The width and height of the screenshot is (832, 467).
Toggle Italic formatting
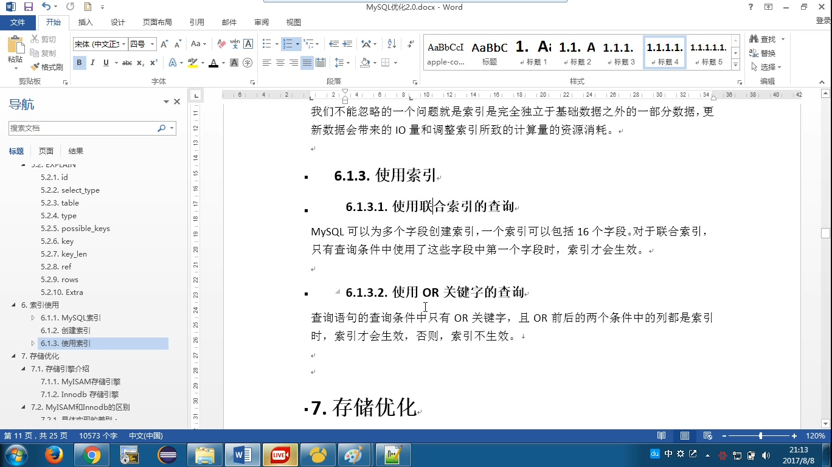tap(92, 63)
